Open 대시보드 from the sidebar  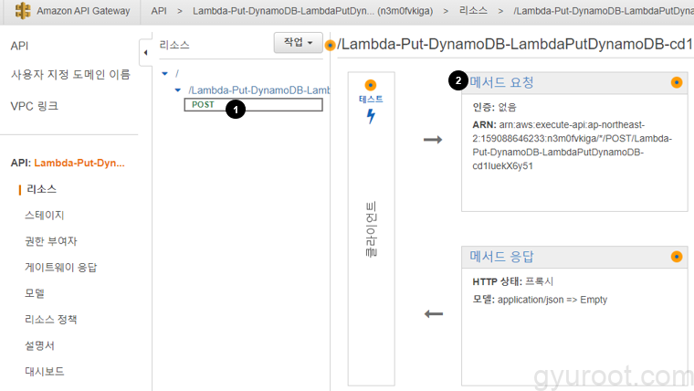point(44,372)
